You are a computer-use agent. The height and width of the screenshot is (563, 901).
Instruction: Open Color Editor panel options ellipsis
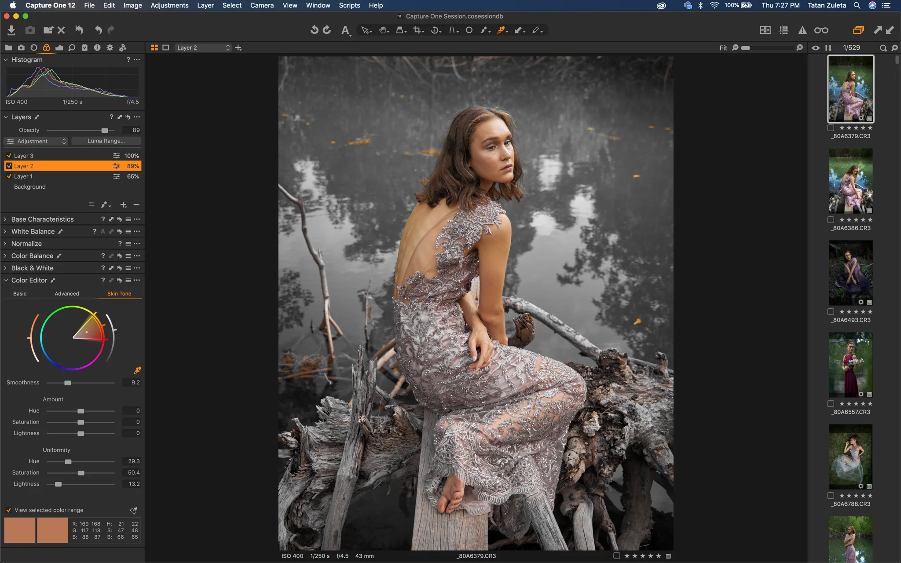137,280
